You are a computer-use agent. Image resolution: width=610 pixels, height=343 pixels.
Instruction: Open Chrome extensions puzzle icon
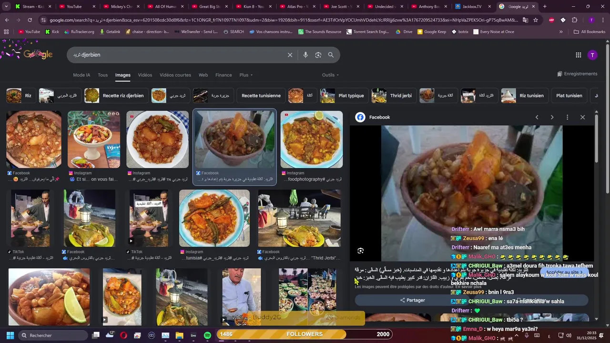pos(574,20)
